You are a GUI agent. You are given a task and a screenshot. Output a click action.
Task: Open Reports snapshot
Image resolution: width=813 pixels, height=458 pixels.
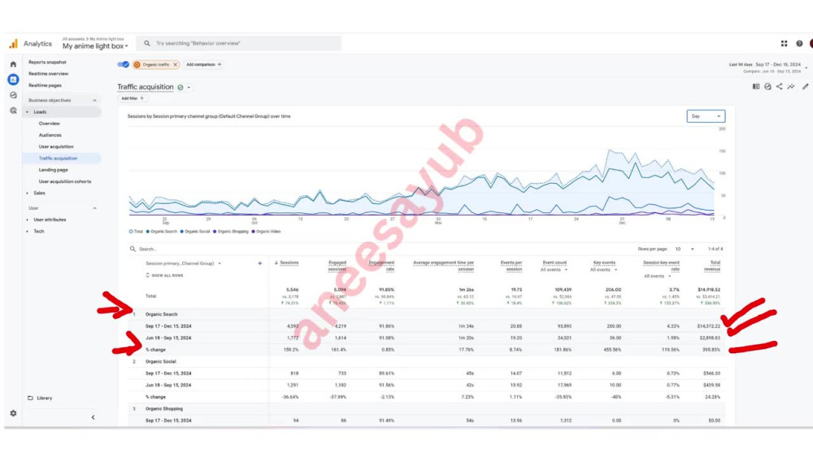(47, 63)
